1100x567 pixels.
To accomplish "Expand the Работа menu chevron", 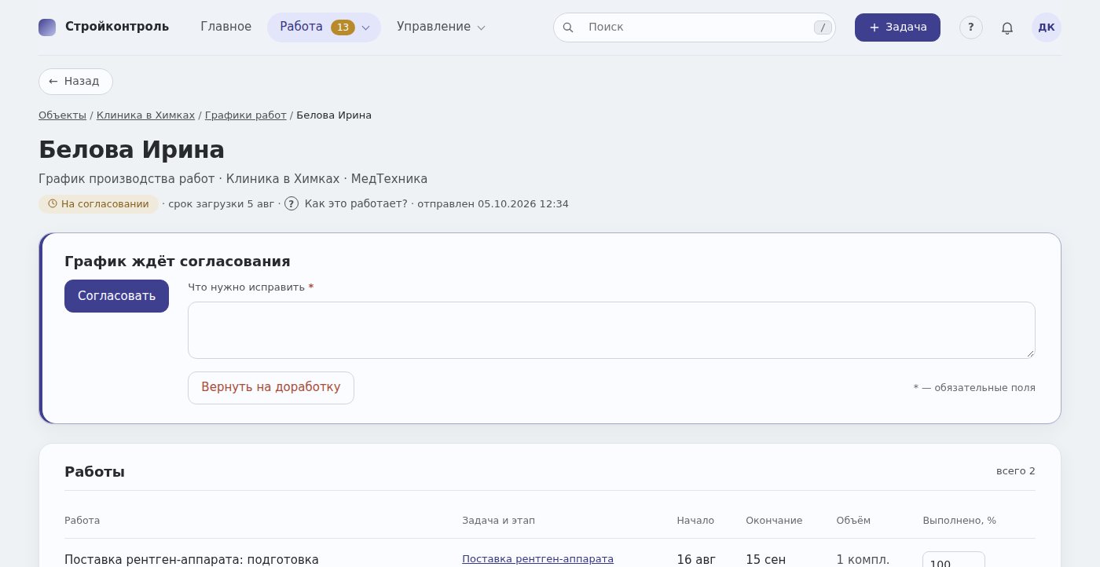I will point(365,27).
